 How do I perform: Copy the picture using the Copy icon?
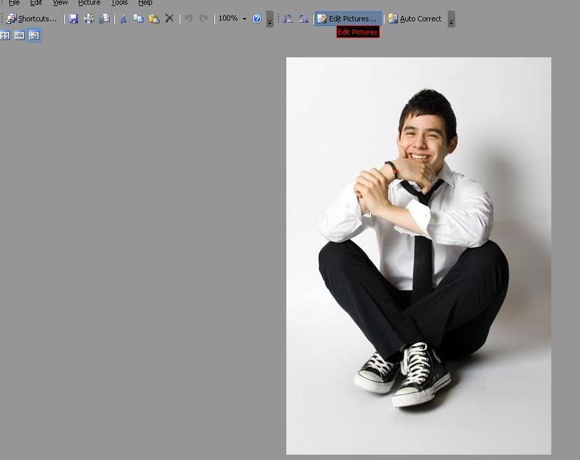[x=138, y=19]
